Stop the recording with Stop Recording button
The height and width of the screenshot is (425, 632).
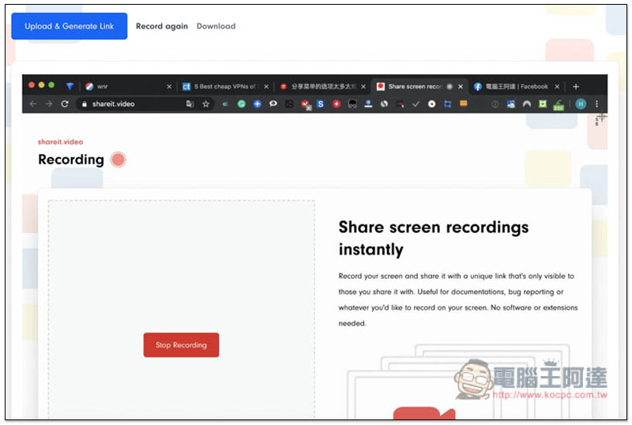[182, 344]
